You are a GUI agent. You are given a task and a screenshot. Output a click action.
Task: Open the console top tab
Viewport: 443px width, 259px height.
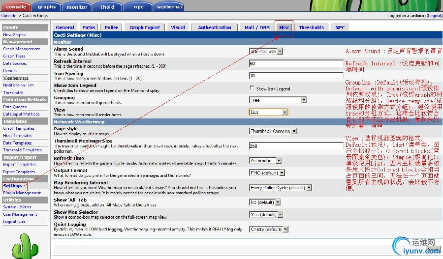coord(16,6)
